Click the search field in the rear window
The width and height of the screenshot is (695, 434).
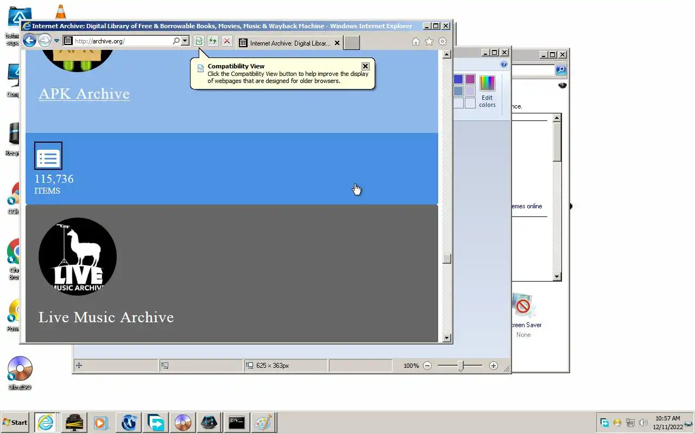coord(533,70)
